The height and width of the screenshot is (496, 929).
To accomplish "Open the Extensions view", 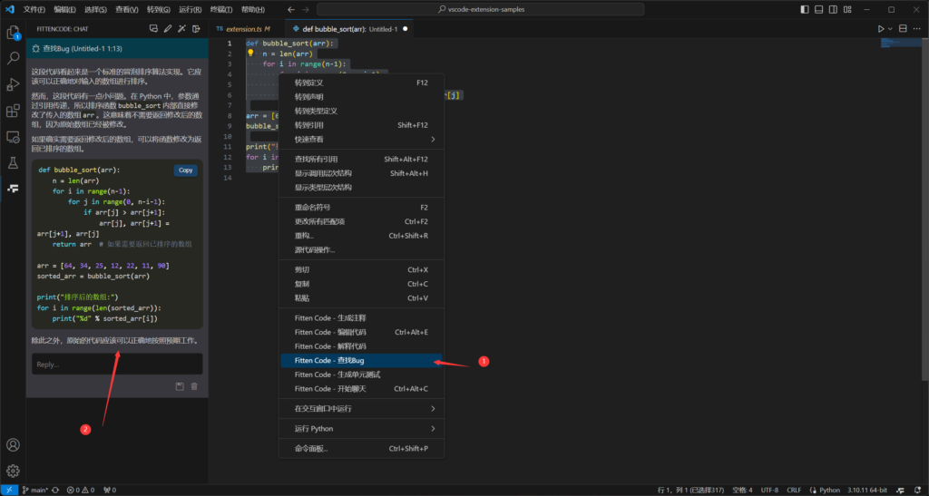I will (14, 111).
